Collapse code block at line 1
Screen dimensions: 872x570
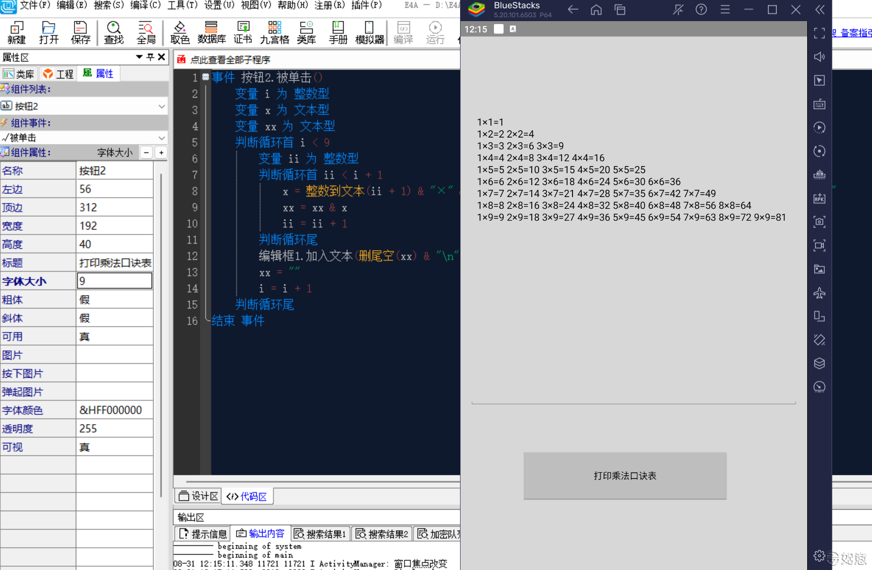pos(206,77)
